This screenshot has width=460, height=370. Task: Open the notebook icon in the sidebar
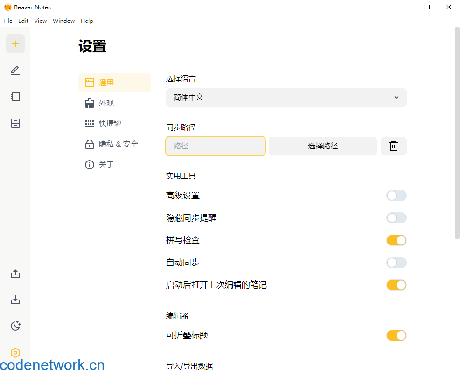(x=15, y=97)
